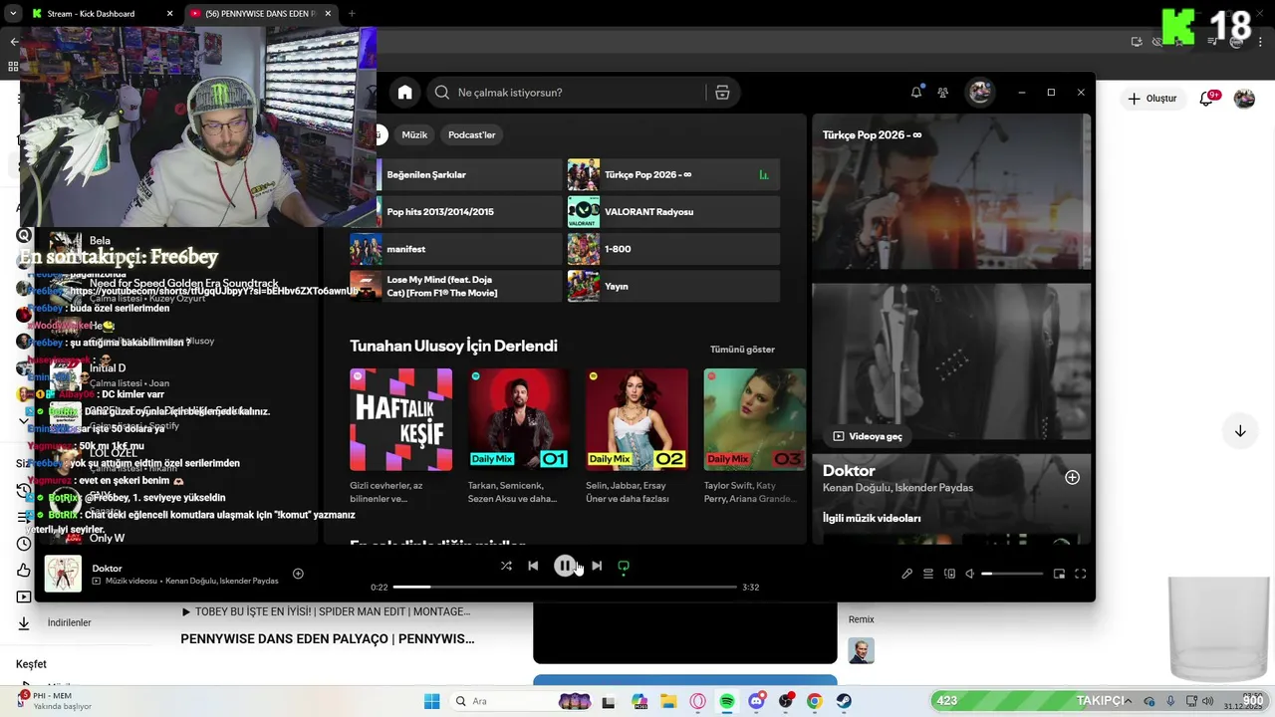Viewport: 1275px width, 717px height.
Task: Toggle repeat mode in player
Action: (x=624, y=566)
